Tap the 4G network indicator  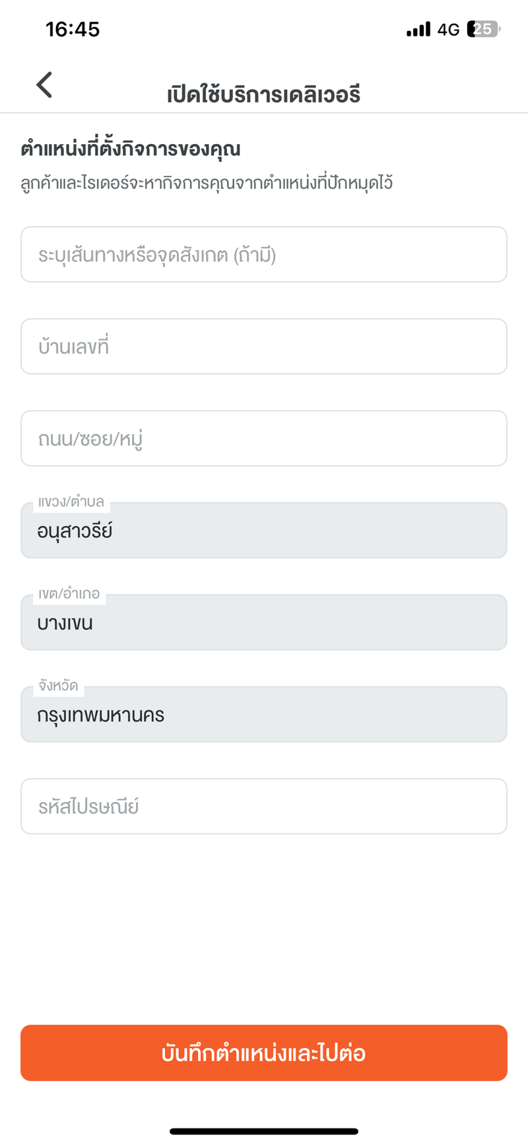[x=449, y=30]
